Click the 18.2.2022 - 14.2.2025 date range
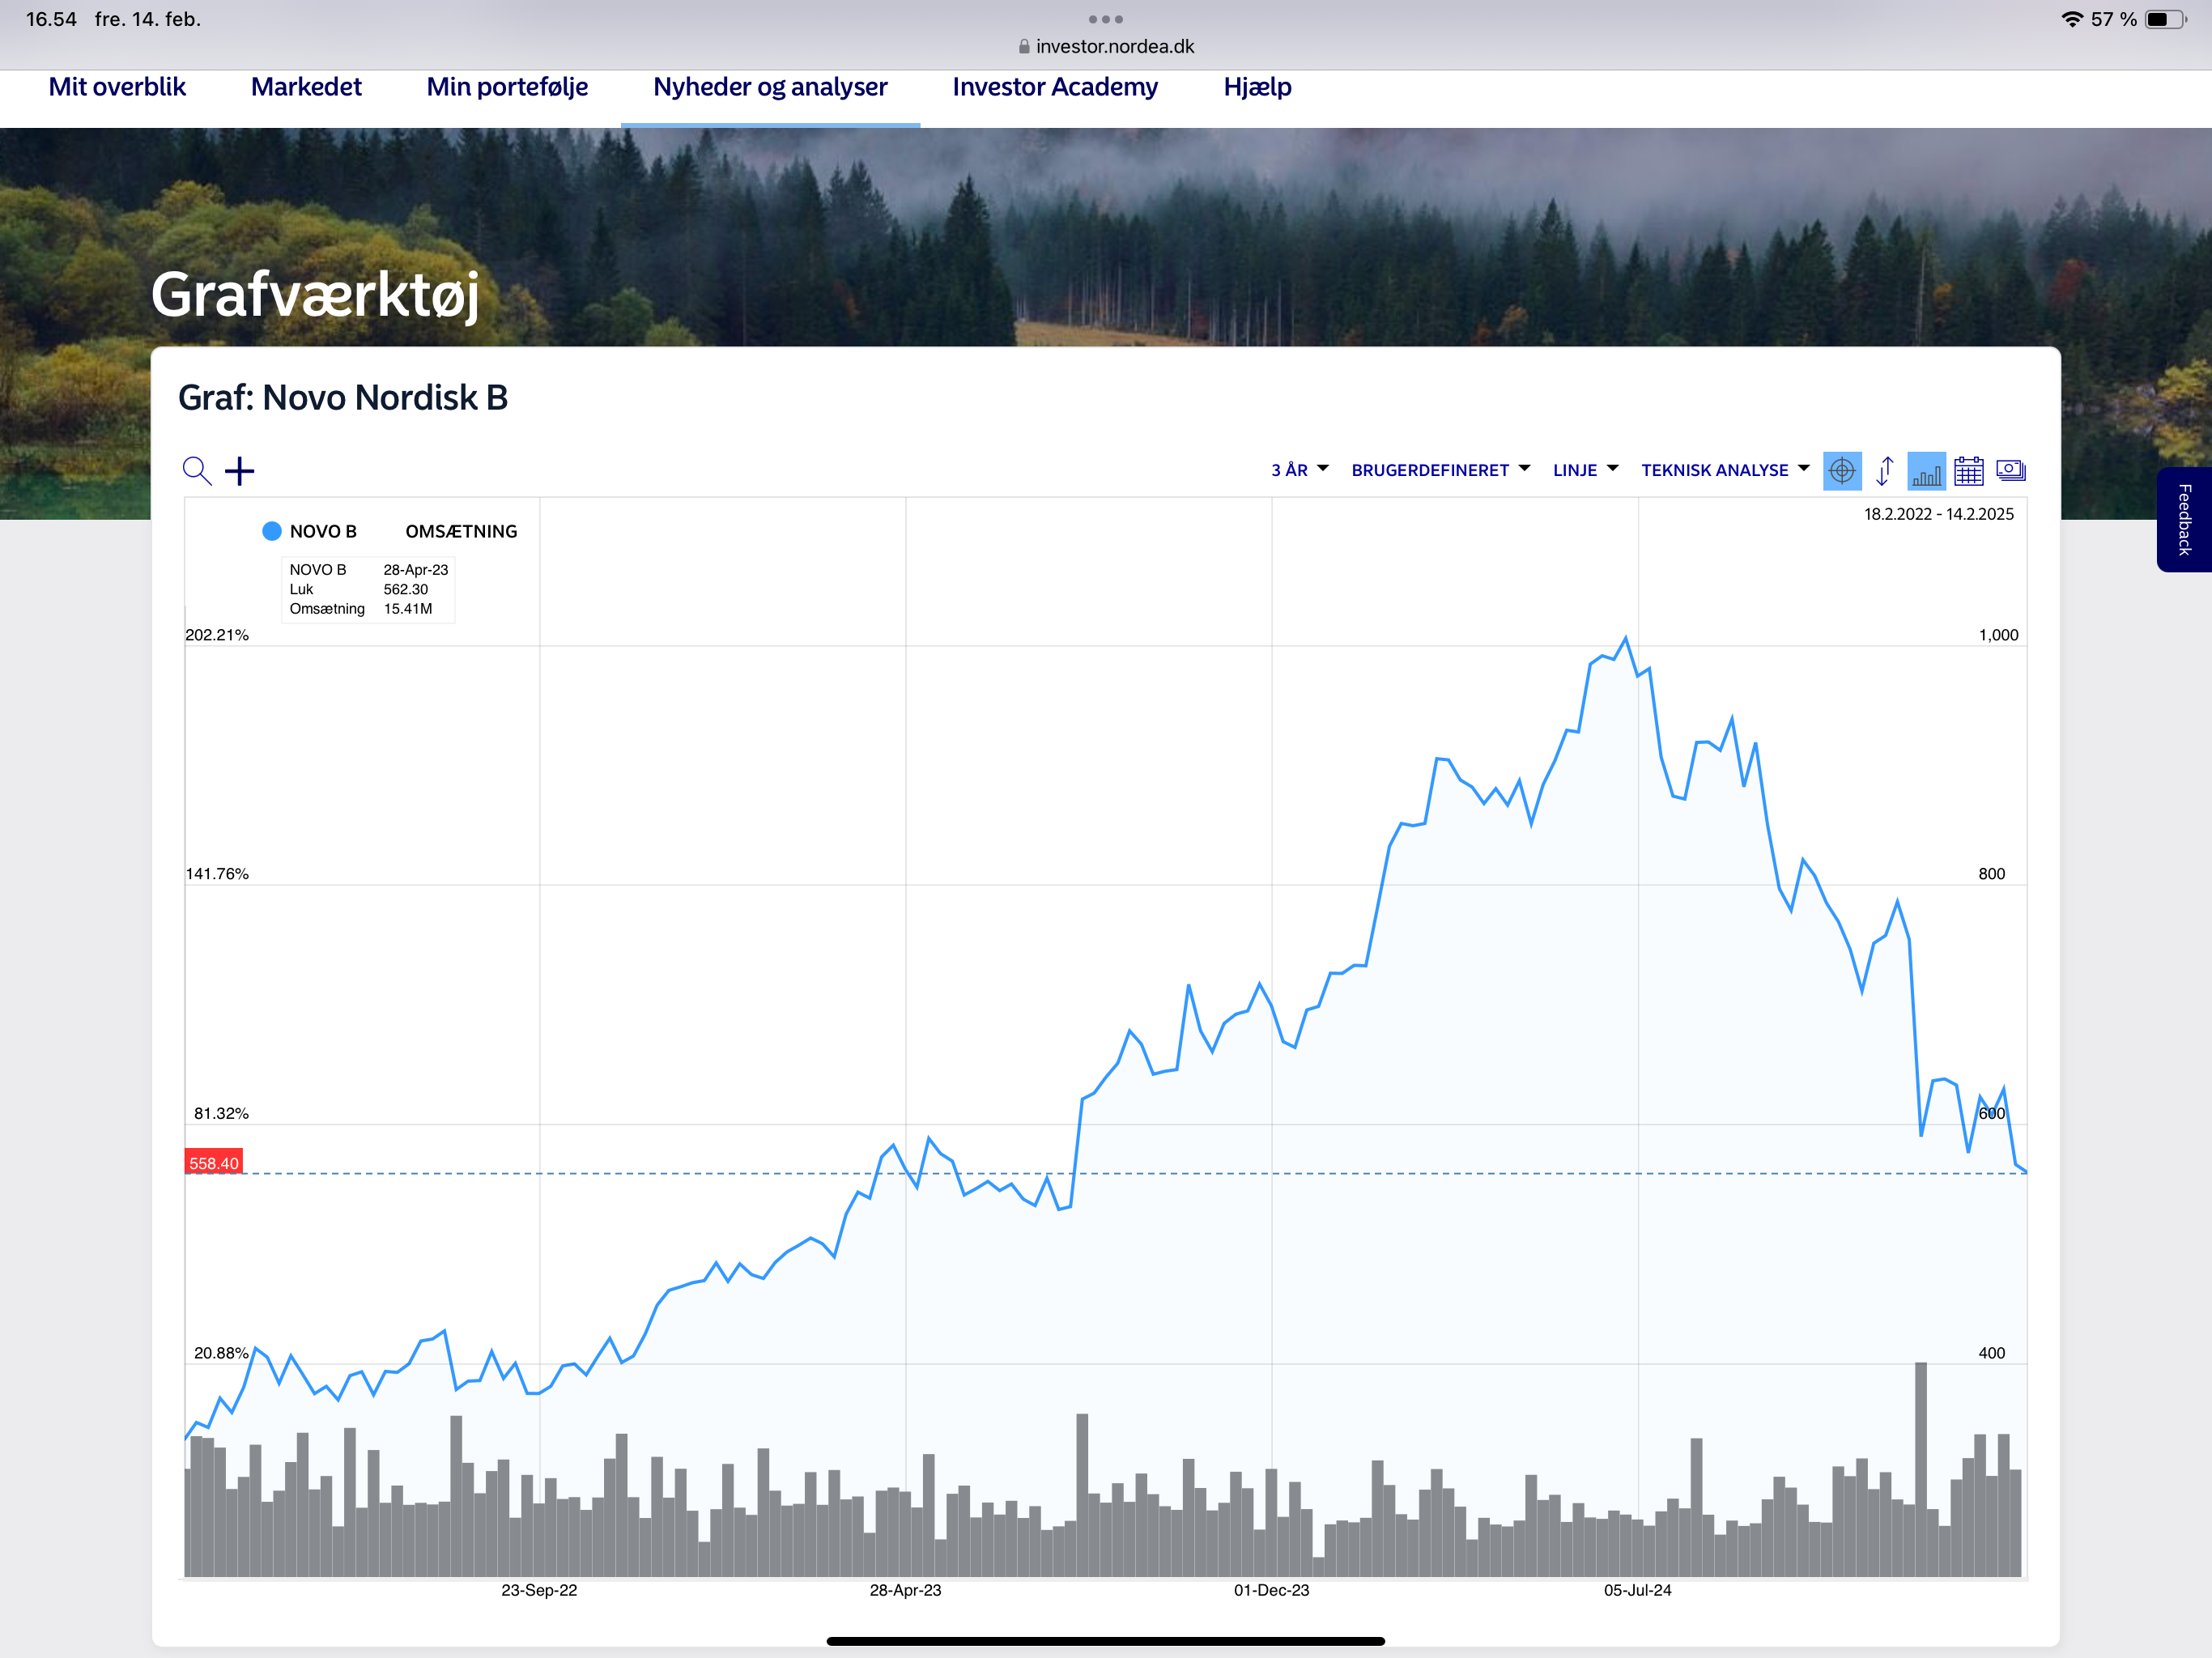Screen dimensions: 2212x1658 coord(1939,514)
